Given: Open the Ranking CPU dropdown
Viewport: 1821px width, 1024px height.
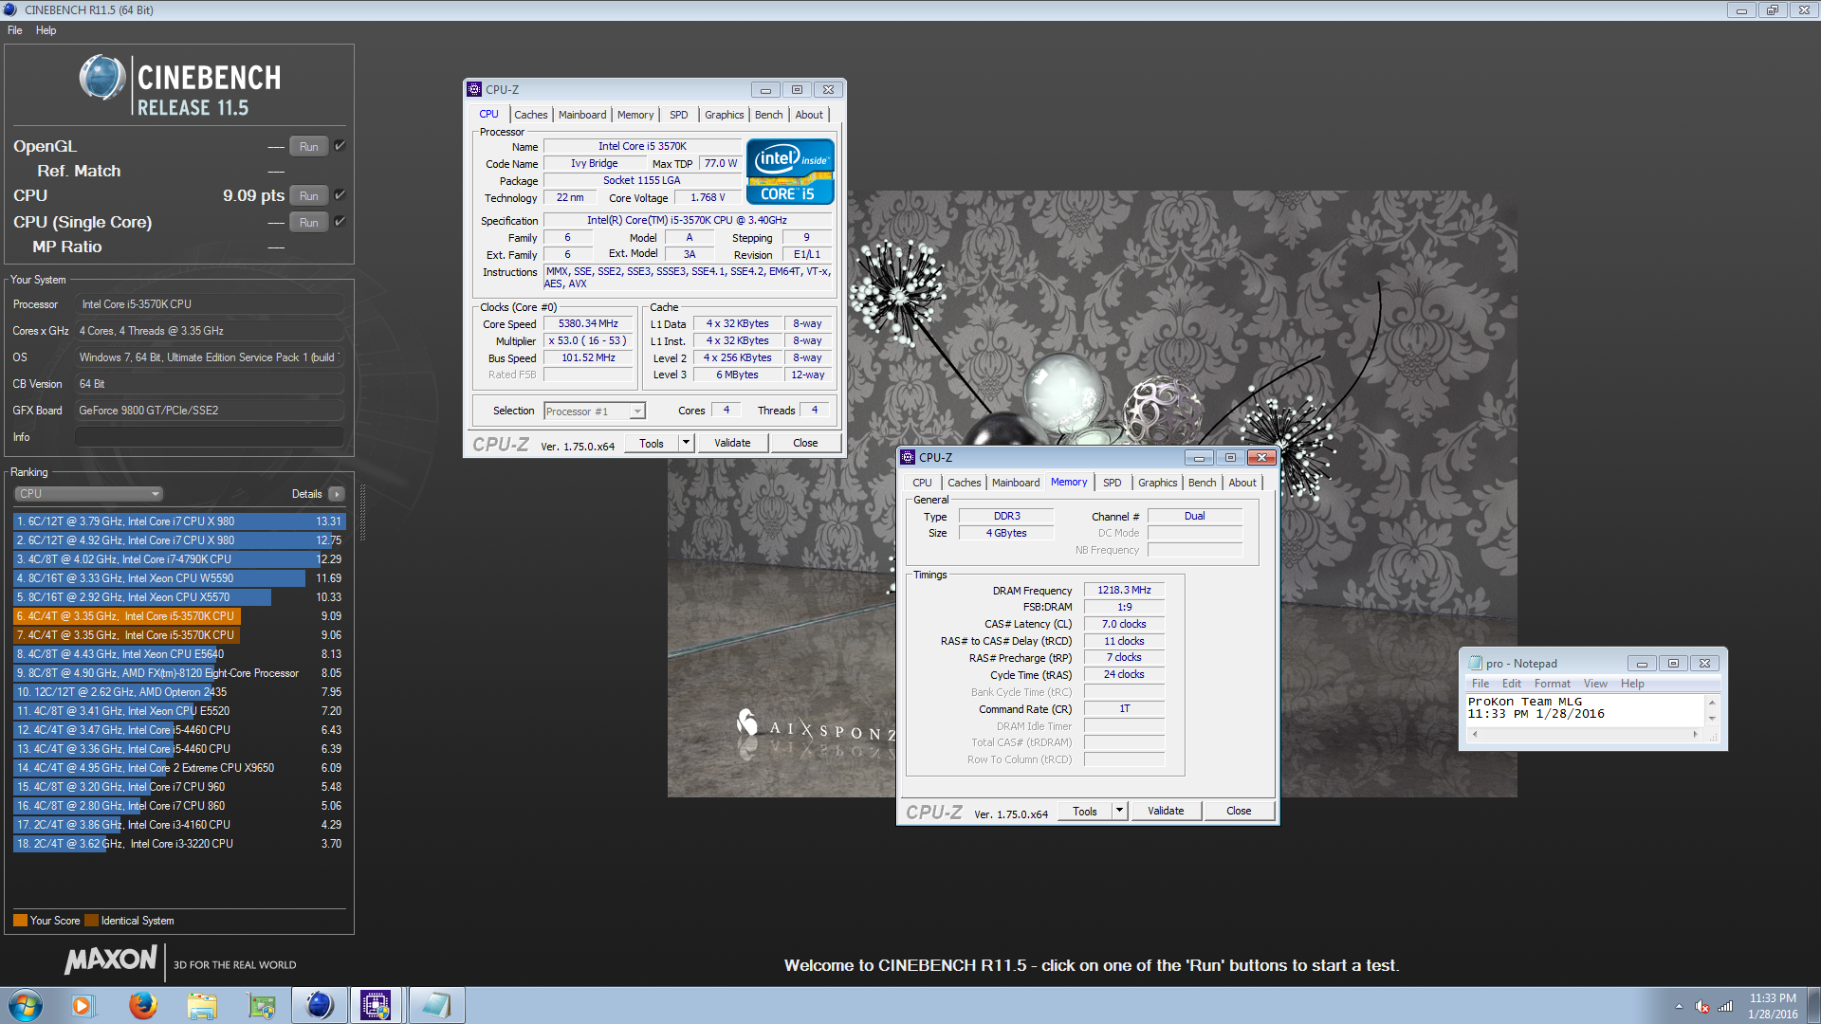Looking at the screenshot, I should click(89, 494).
